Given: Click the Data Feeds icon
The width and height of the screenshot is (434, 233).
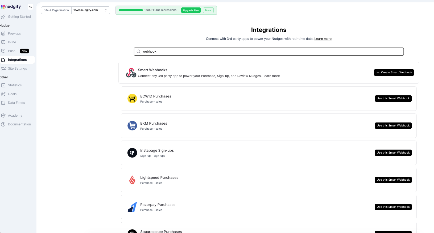Looking at the screenshot, I should pos(3,103).
